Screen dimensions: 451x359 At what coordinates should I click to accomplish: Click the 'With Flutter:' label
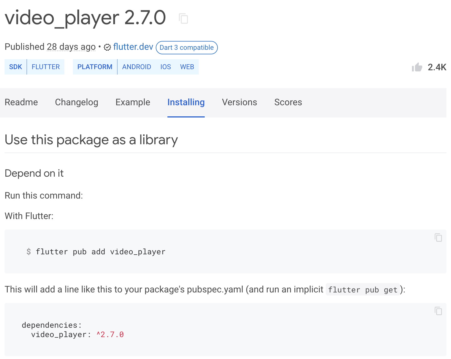coord(29,216)
